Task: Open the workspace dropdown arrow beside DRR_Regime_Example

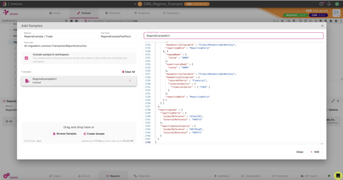Action: pyautogui.click(x=135, y=4)
